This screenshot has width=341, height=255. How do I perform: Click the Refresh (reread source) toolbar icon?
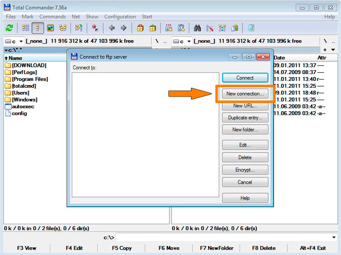click(9, 28)
